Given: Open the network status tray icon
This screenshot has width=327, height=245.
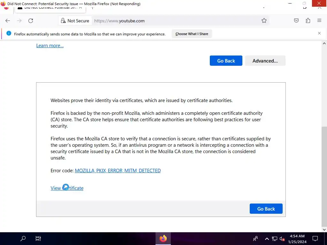Looking at the screenshot, I should click(x=274, y=239).
